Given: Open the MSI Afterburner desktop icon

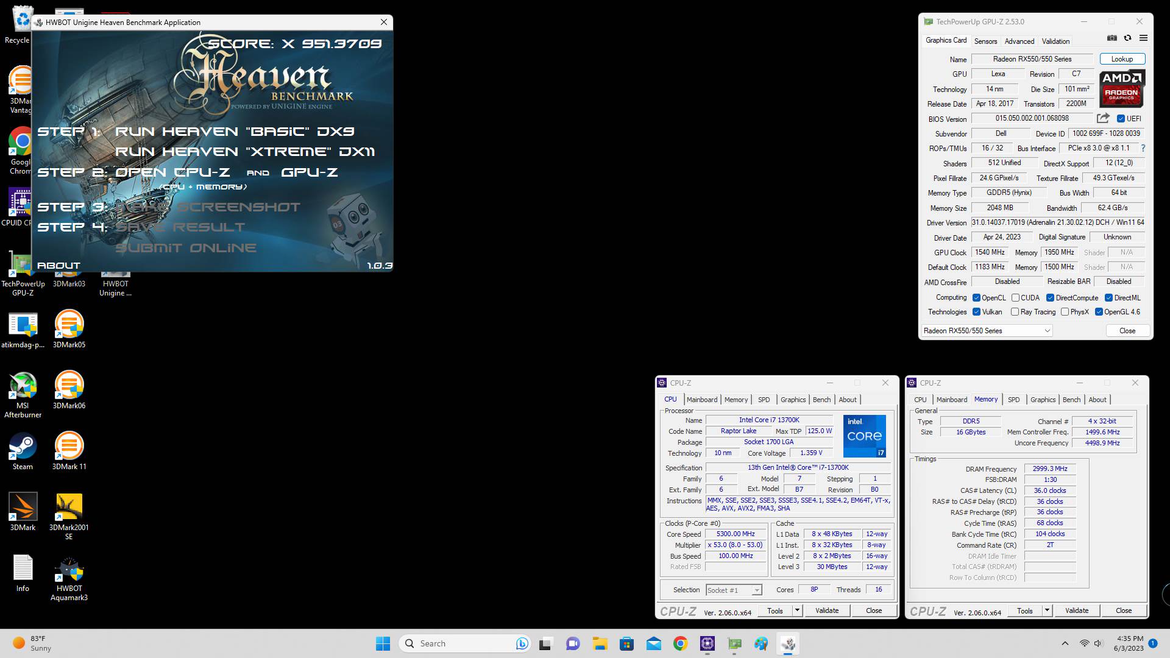Looking at the screenshot, I should (x=23, y=395).
